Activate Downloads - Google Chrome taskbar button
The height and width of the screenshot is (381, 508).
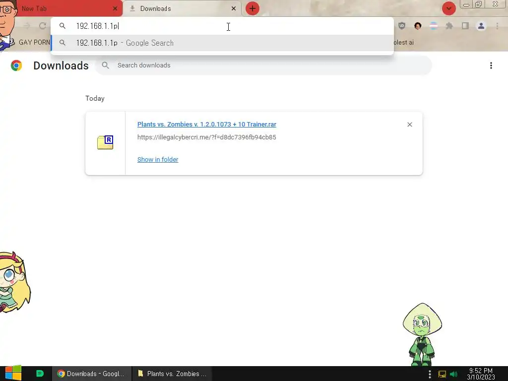click(92, 374)
